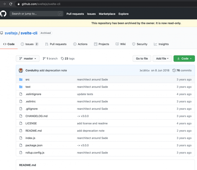Open add license and readme commit link

point(92,123)
